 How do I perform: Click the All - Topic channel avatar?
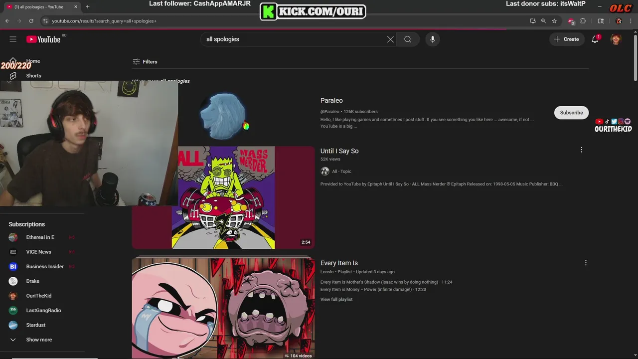[x=325, y=171]
